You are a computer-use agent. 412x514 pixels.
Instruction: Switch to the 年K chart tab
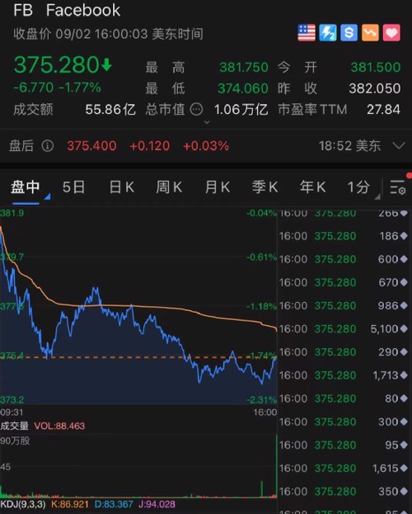click(313, 187)
